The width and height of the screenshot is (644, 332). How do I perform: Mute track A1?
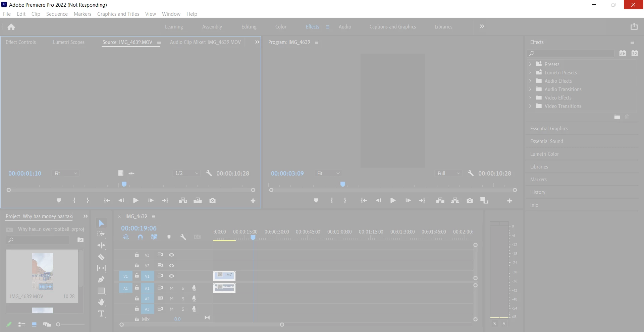pos(171,288)
